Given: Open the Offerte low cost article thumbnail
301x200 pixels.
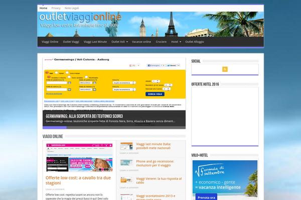Looking at the screenshot, I should (x=79, y=157).
